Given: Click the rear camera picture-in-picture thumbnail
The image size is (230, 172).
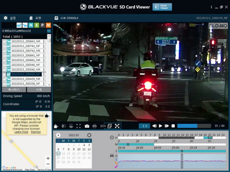Looking at the screenshot, I should point(82,39).
